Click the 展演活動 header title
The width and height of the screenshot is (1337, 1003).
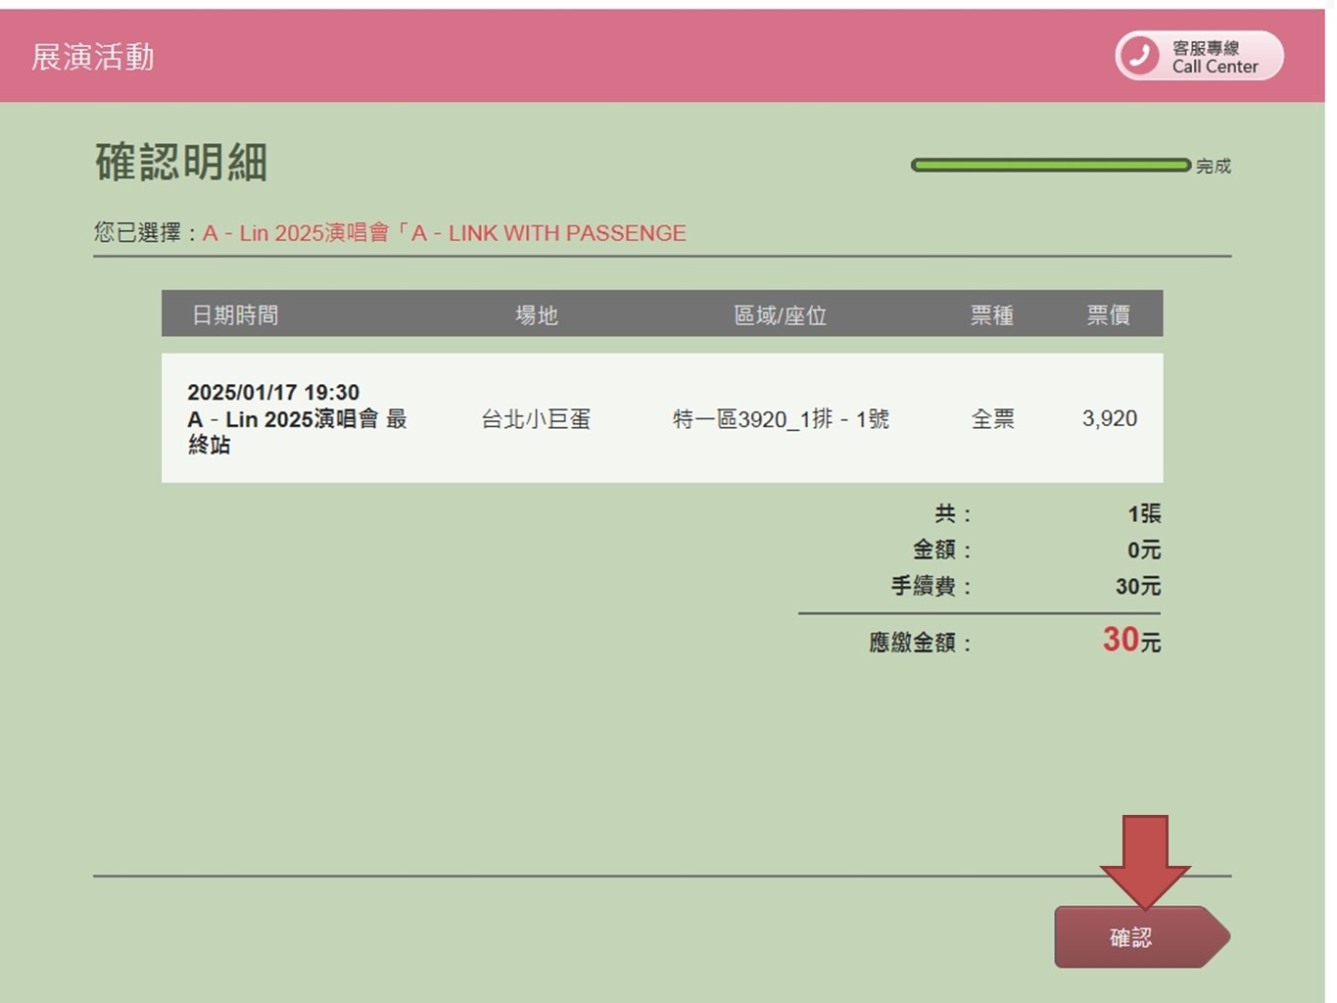[x=93, y=57]
